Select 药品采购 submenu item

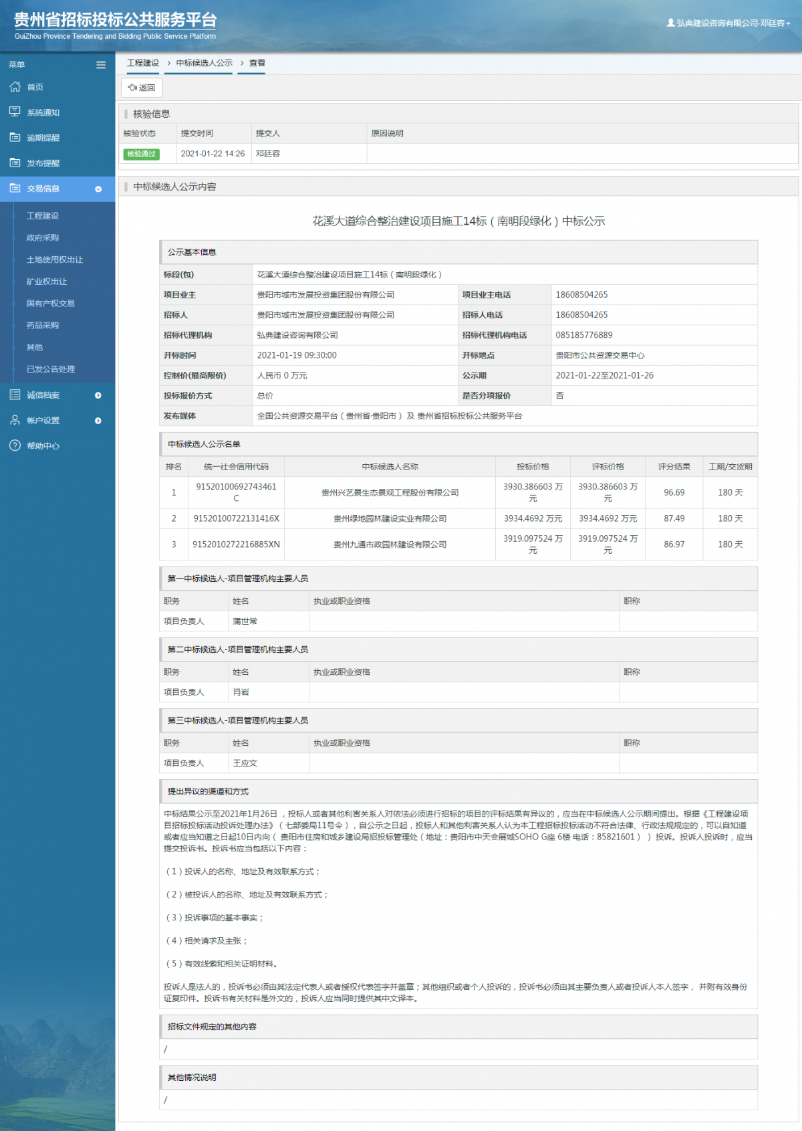pos(43,326)
